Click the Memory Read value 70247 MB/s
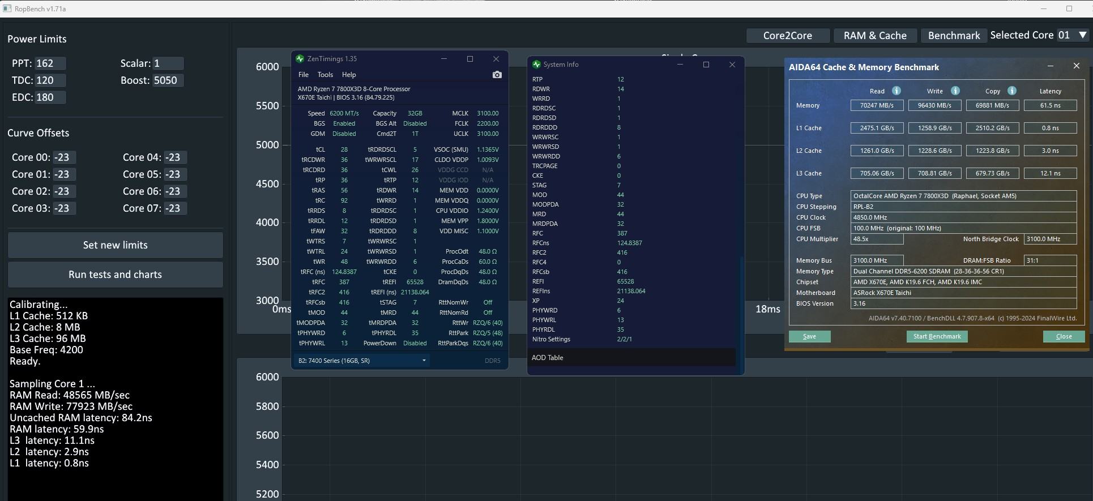 (x=877, y=105)
